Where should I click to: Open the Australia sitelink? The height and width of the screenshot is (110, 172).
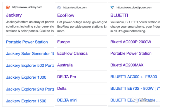click(65, 65)
